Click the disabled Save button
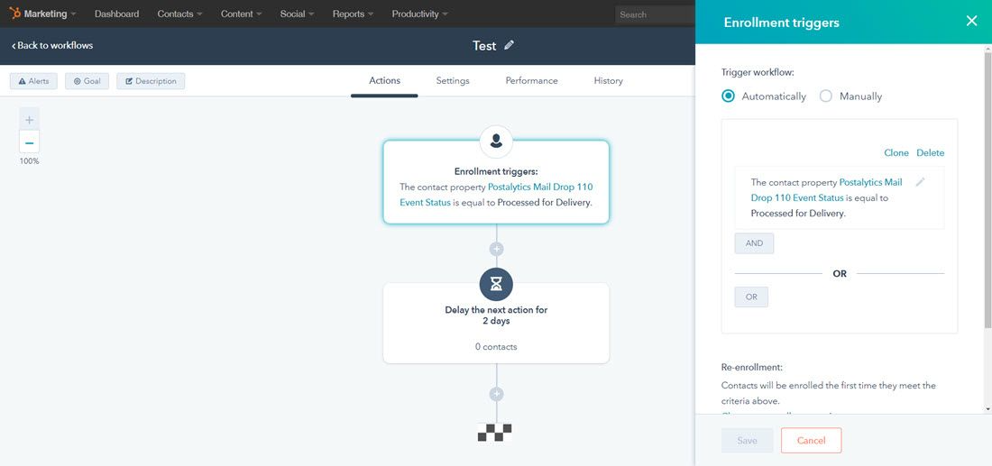 [748, 441]
